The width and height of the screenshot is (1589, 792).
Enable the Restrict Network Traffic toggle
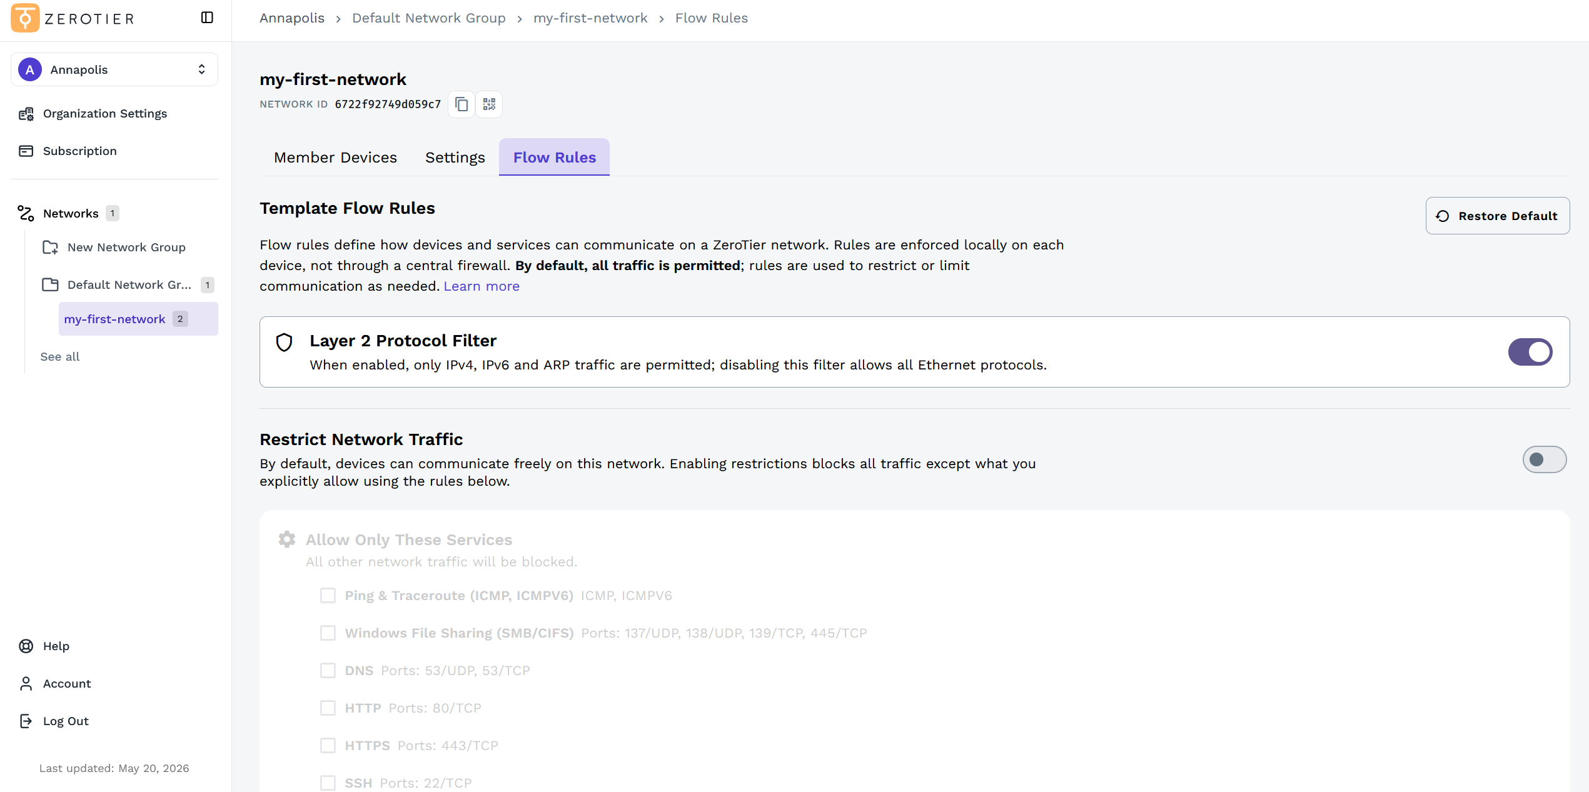click(1545, 460)
